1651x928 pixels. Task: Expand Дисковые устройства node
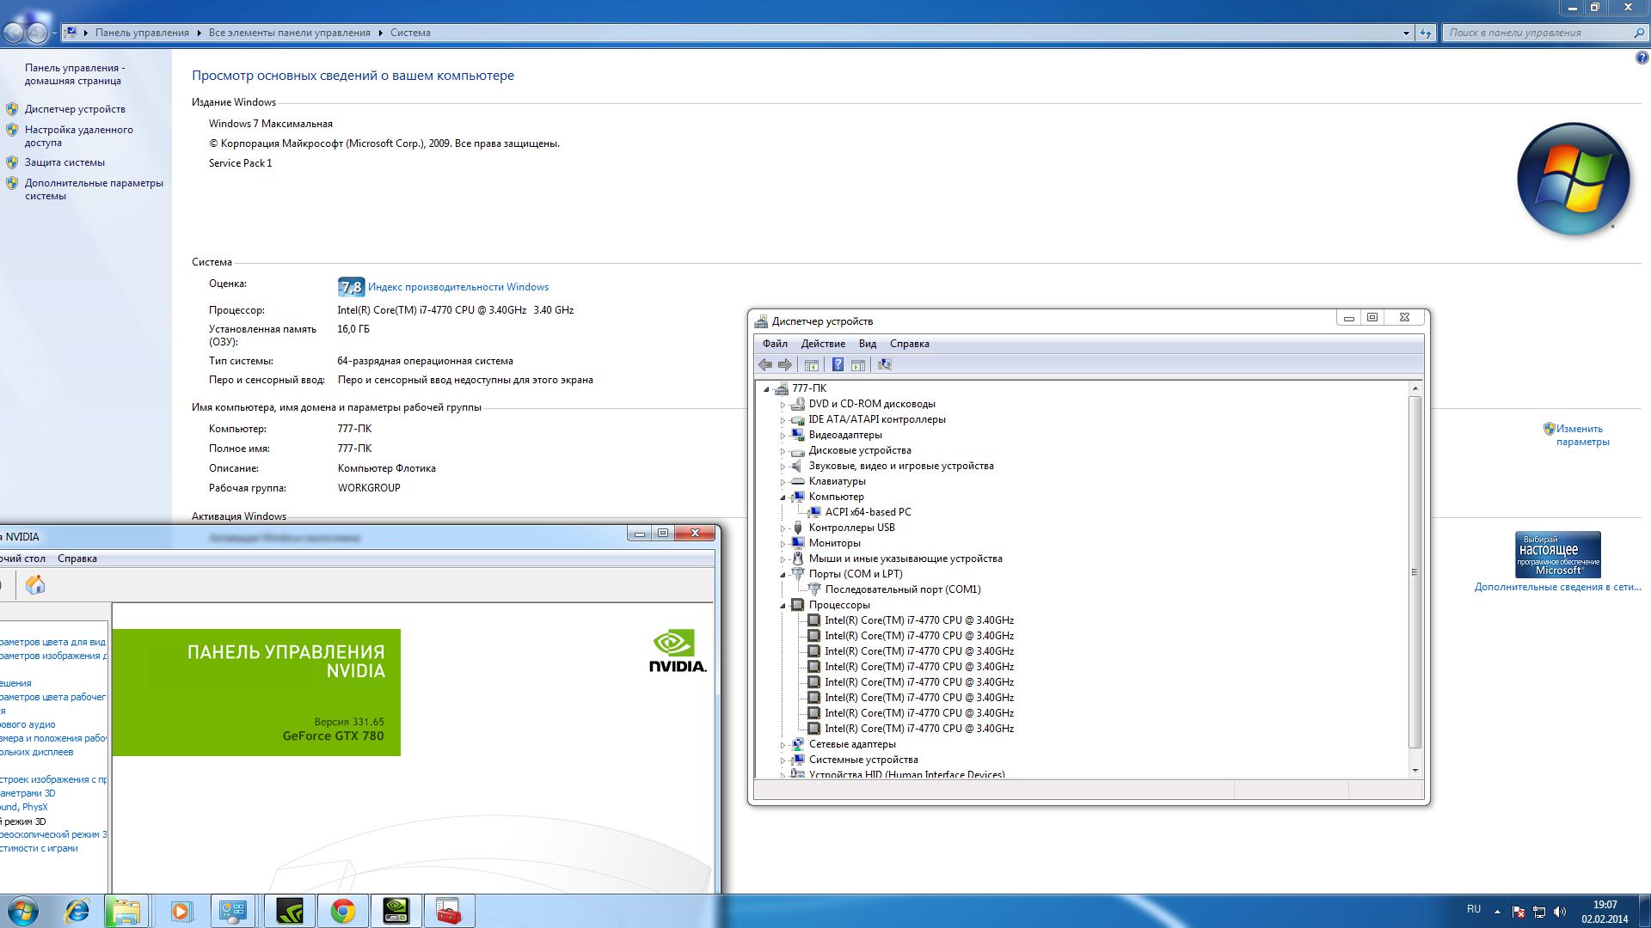tap(783, 451)
